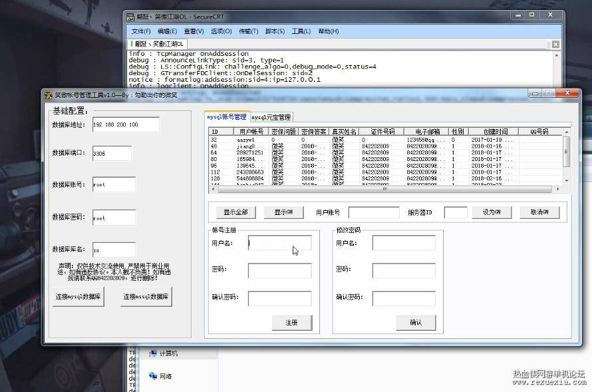592x392 pixels.
Task: Click the 显示全部 button
Action: click(236, 212)
